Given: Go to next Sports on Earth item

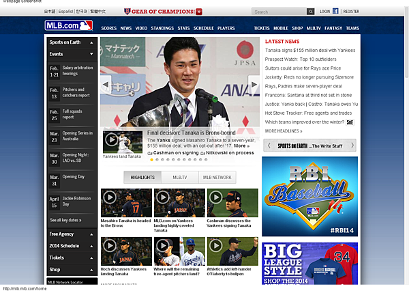Looking at the screenshot, I should point(352,145).
